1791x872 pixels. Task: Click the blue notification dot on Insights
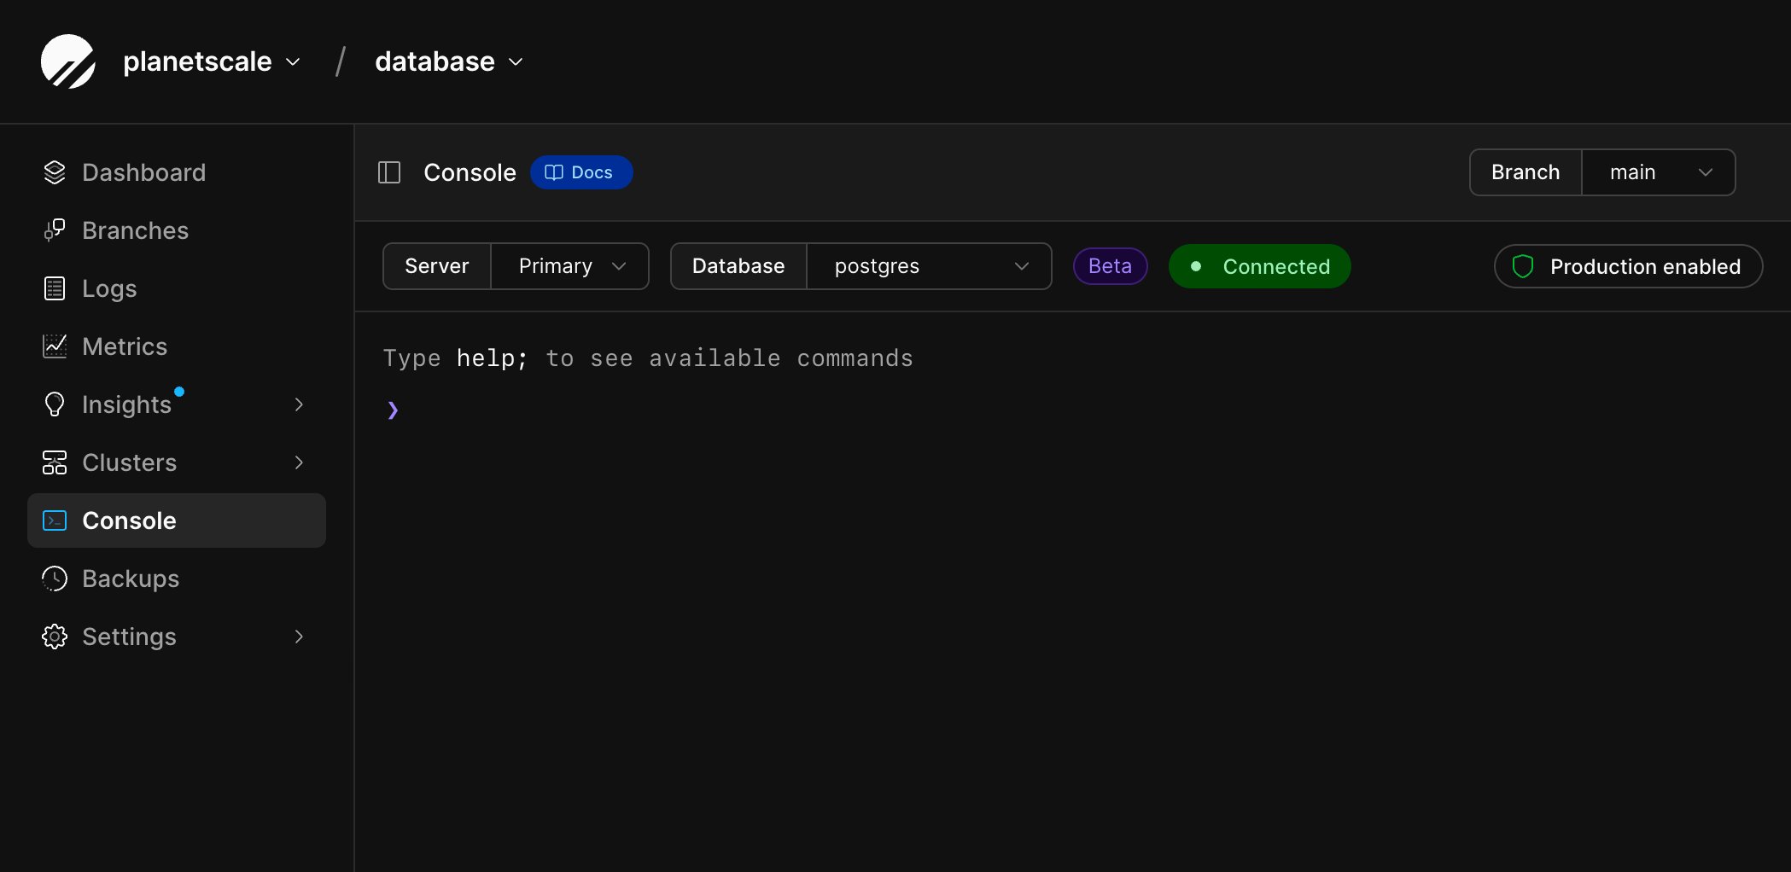[x=179, y=392]
